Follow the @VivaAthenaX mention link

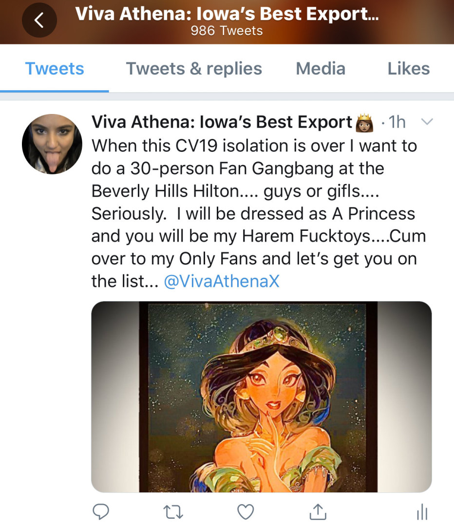222,281
